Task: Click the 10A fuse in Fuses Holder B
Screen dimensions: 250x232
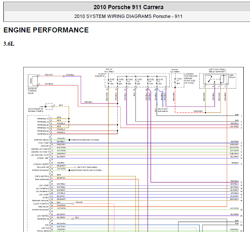Action: tap(159, 81)
